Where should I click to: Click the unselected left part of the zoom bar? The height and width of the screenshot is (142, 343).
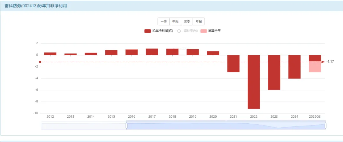click(83, 126)
